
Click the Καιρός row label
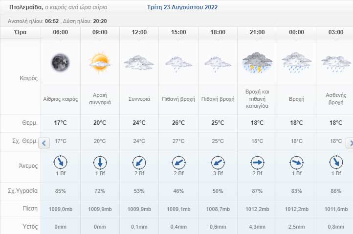[28, 78]
